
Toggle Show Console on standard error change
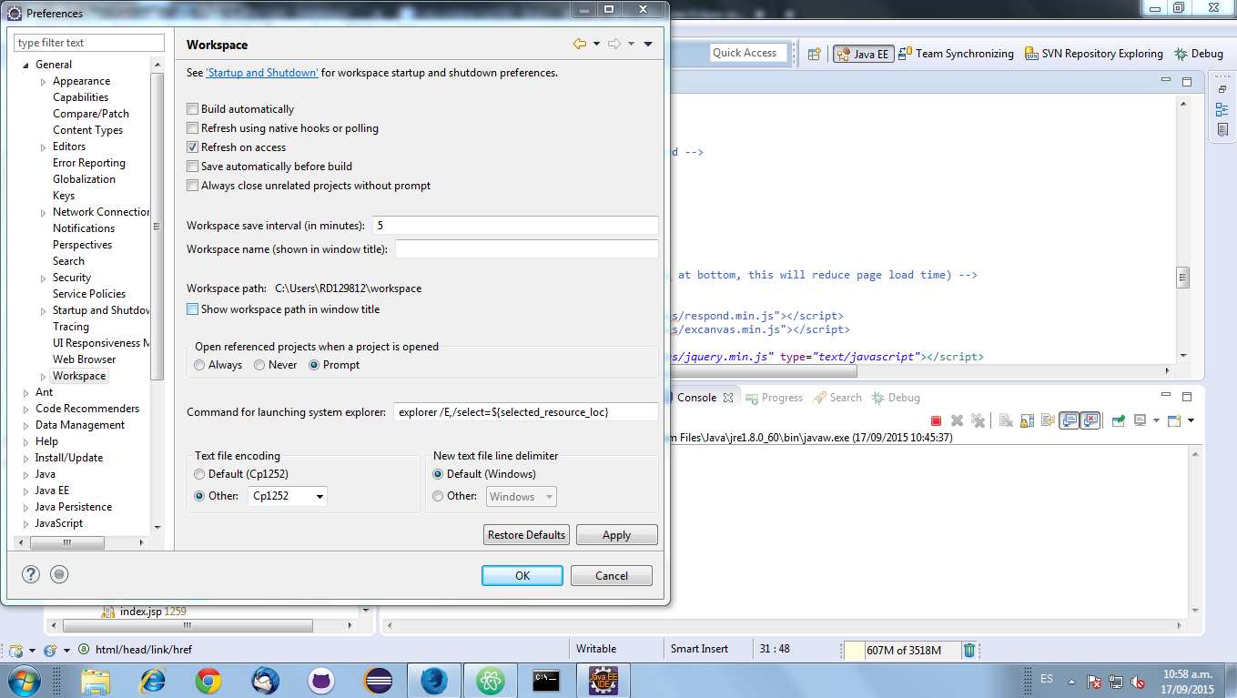coord(1090,420)
